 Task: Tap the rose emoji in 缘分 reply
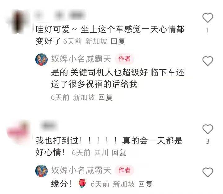point(82,184)
